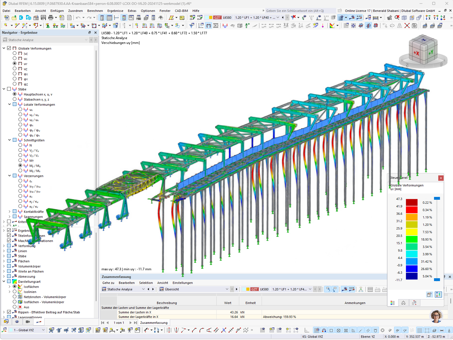453x340 pixels.
Task: Open the Ergebnisse menu
Action: pos(115,11)
